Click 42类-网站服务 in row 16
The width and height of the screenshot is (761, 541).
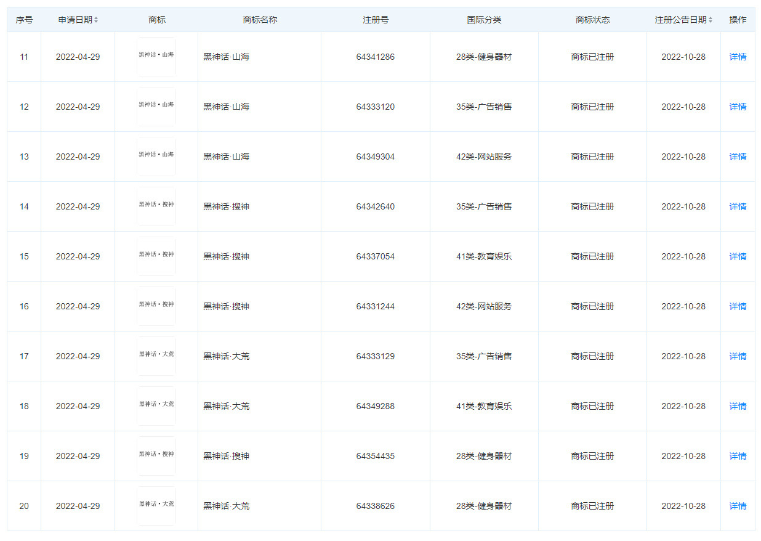[x=484, y=306]
